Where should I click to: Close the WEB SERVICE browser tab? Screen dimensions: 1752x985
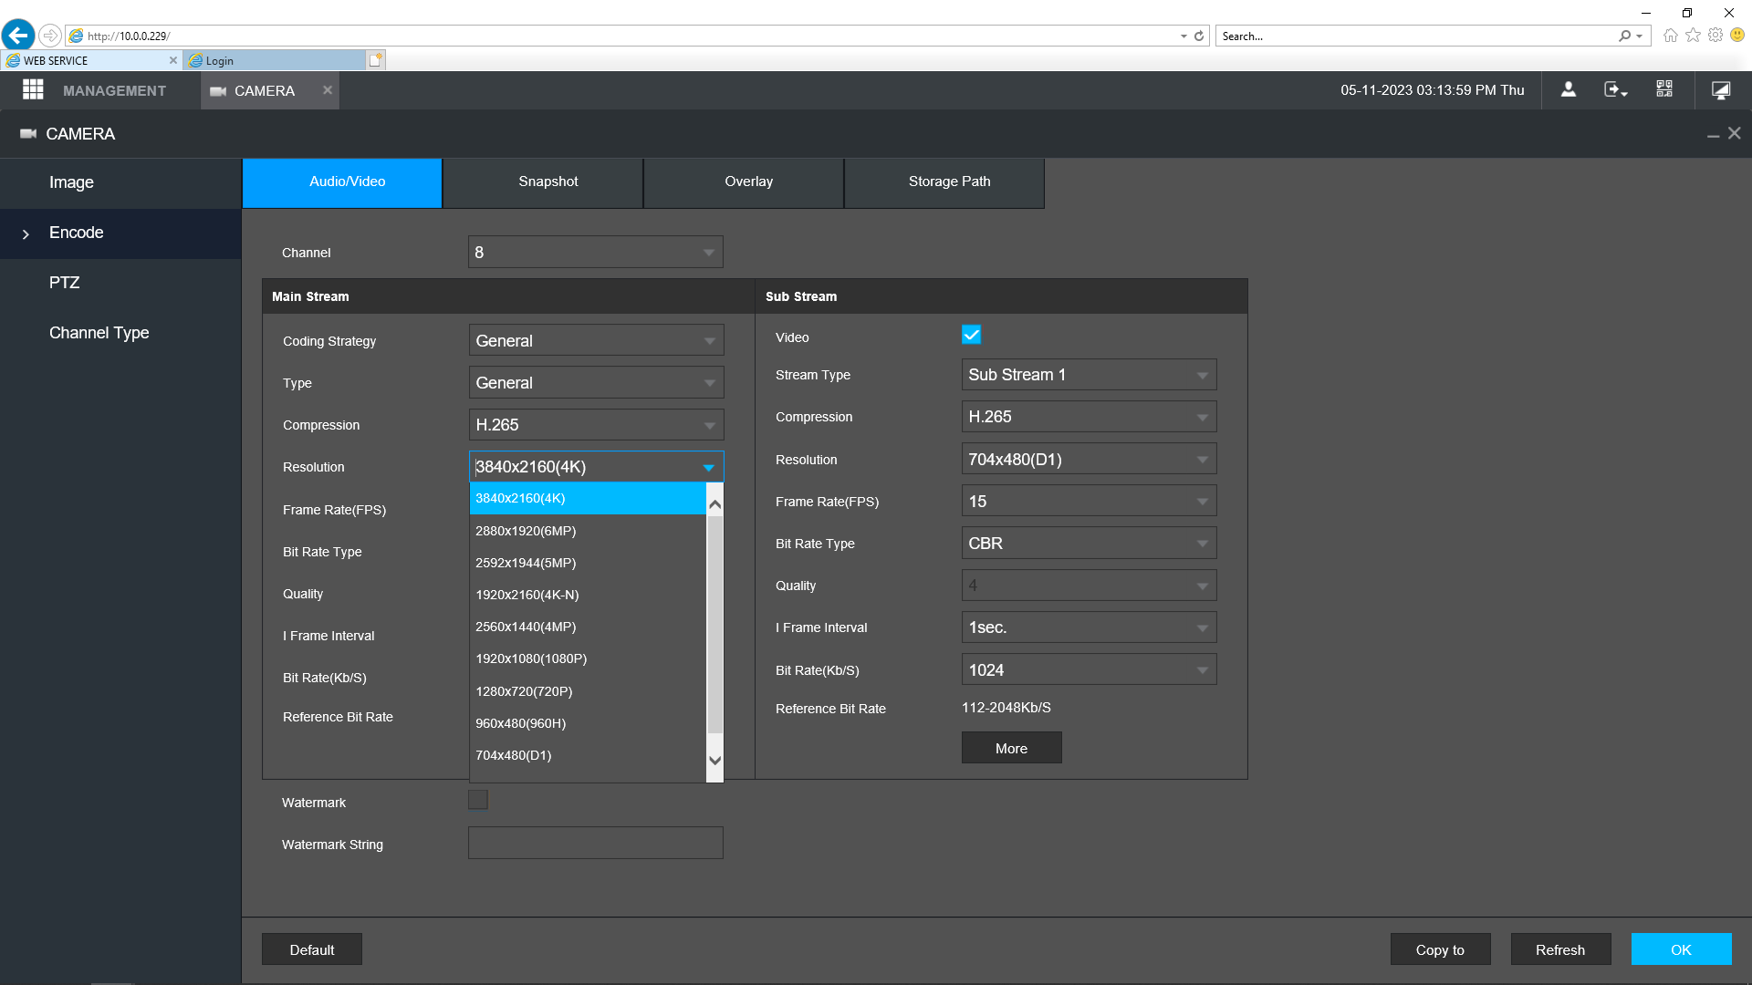coord(173,60)
